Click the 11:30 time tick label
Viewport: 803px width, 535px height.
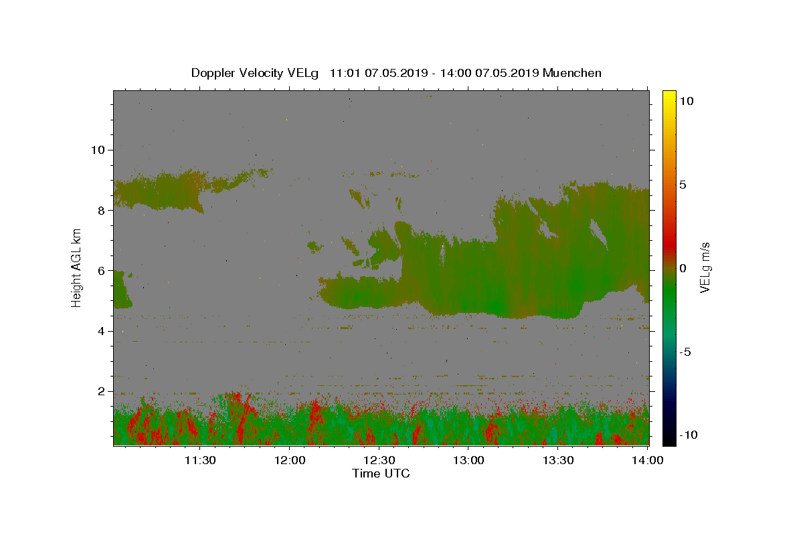pyautogui.click(x=199, y=460)
